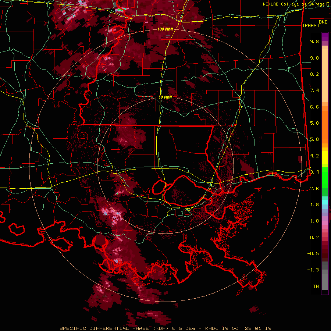Click the 100 NMI range ring label
331x331 pixels.
pyautogui.click(x=165, y=29)
